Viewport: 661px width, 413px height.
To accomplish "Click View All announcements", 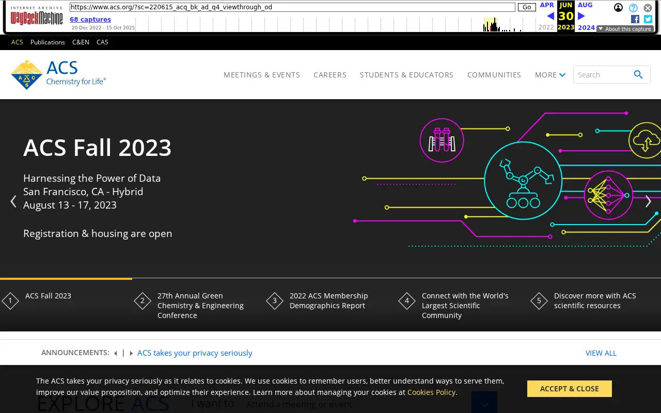I will (601, 353).
